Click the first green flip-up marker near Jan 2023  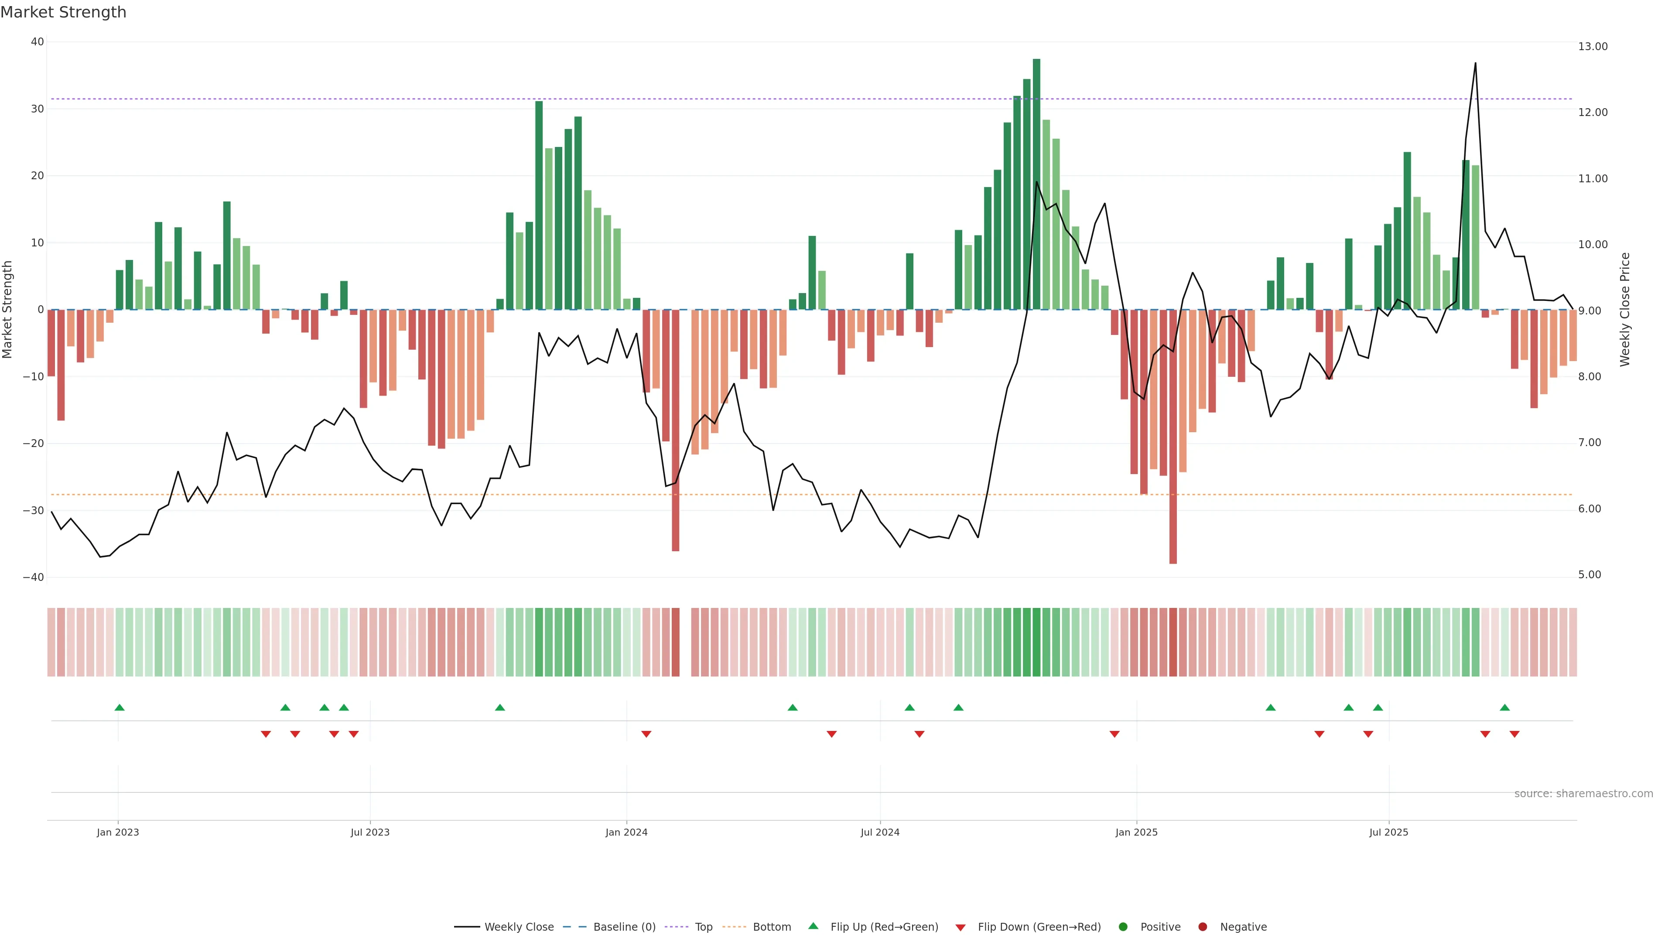coord(120,707)
